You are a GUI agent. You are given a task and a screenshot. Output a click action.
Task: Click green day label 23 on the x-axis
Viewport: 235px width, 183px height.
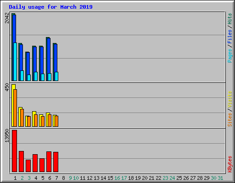click(x=165, y=178)
